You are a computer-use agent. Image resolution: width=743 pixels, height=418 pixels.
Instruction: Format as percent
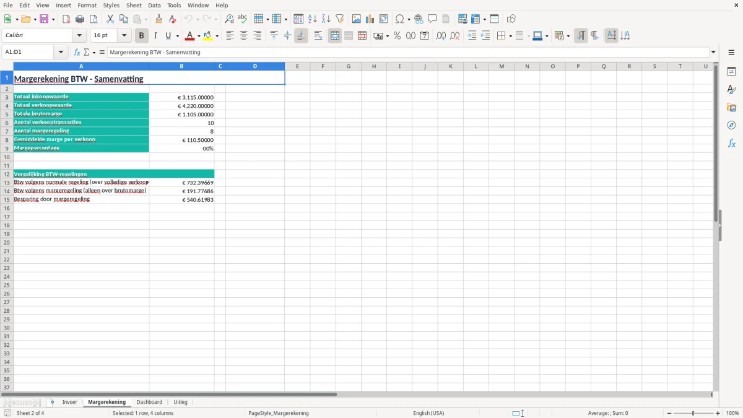pos(397,36)
